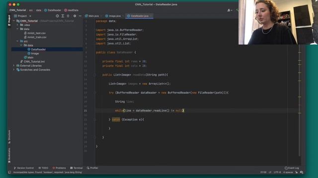The height and width of the screenshot is (178, 318).
Task: Select mnist_train.csv file in project tree
Action: click(35, 37)
